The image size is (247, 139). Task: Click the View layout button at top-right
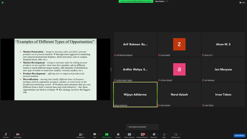(242, 3)
